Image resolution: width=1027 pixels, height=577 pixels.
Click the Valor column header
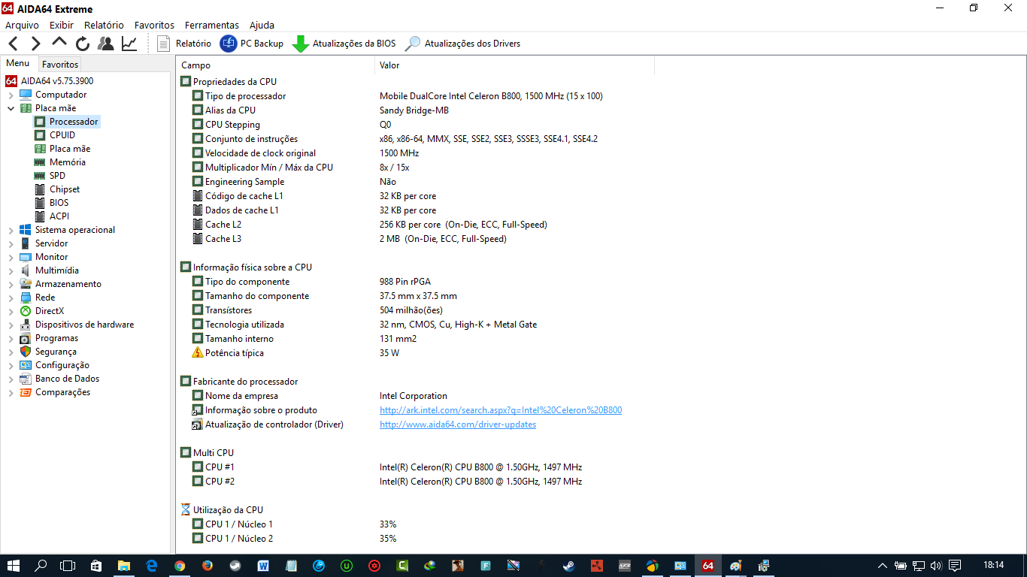[x=514, y=65]
